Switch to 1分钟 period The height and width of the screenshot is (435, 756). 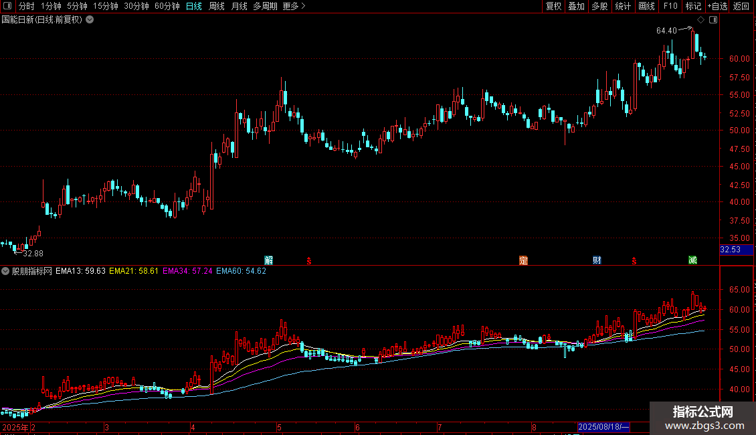click(51, 6)
